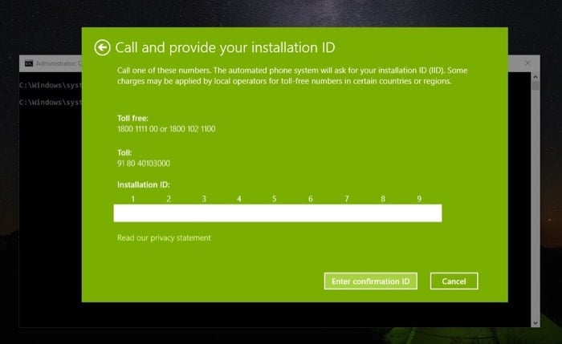The height and width of the screenshot is (344, 562).
Task: Click command prompt scrollbar down arrow
Action: tap(536, 323)
